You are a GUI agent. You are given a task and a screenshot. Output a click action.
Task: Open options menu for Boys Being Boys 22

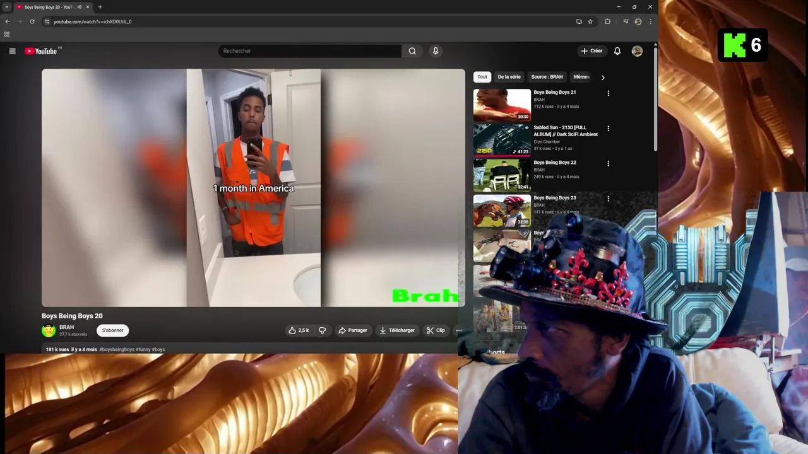point(608,163)
